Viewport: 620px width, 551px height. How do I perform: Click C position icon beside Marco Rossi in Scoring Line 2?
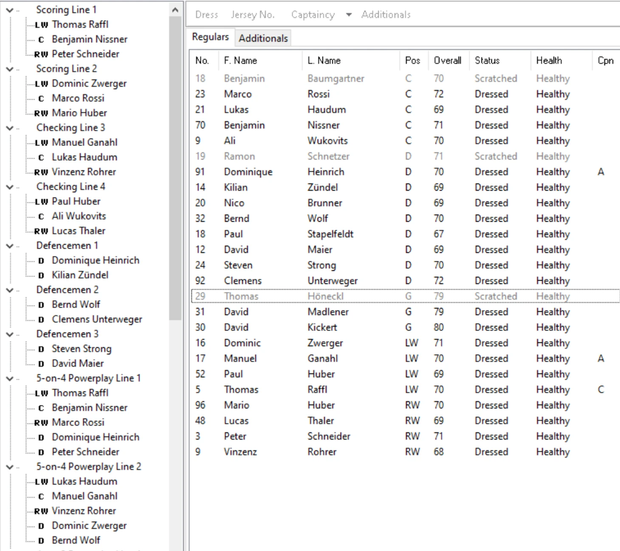coord(41,98)
